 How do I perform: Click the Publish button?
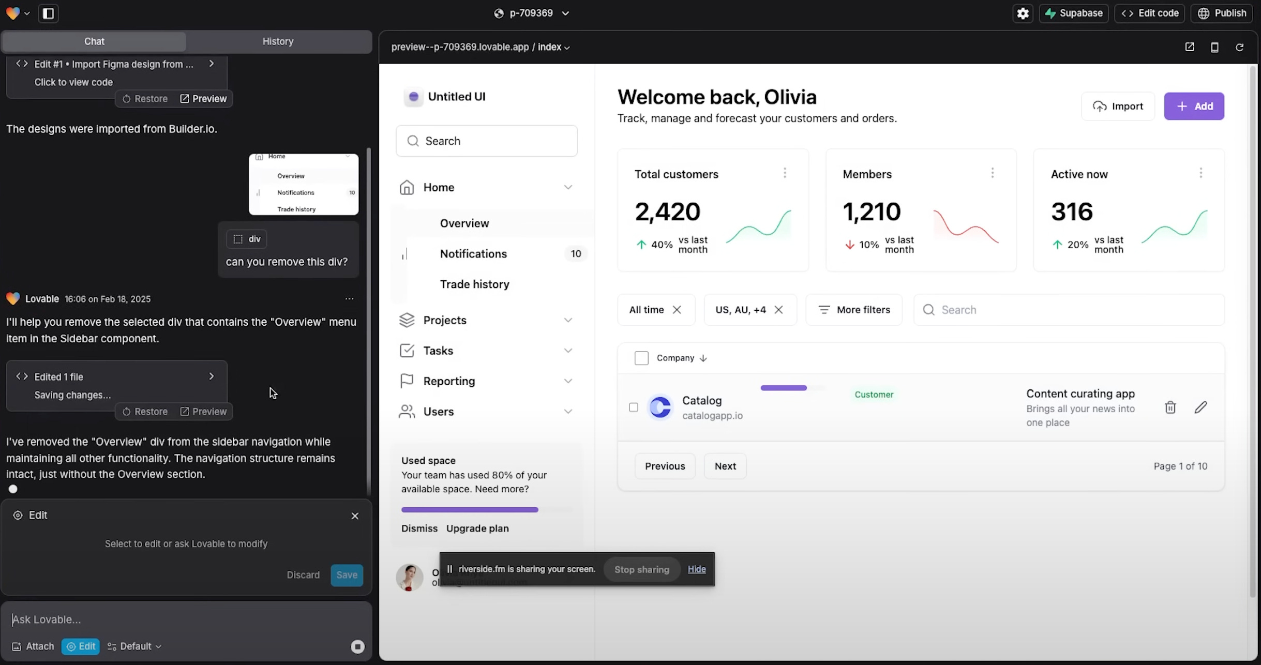pos(1223,13)
